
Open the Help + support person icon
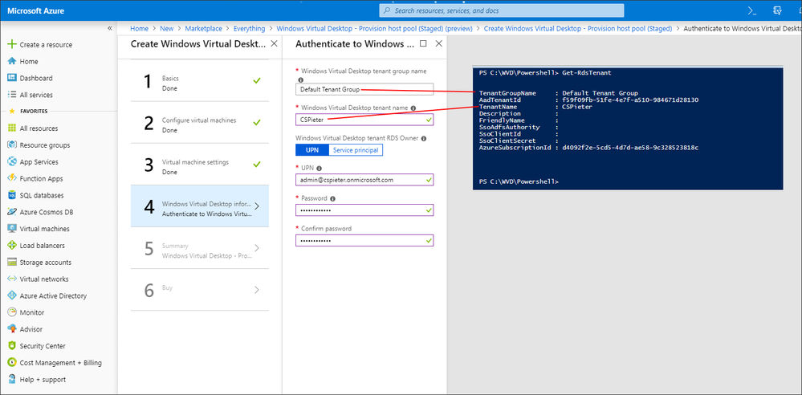point(12,380)
